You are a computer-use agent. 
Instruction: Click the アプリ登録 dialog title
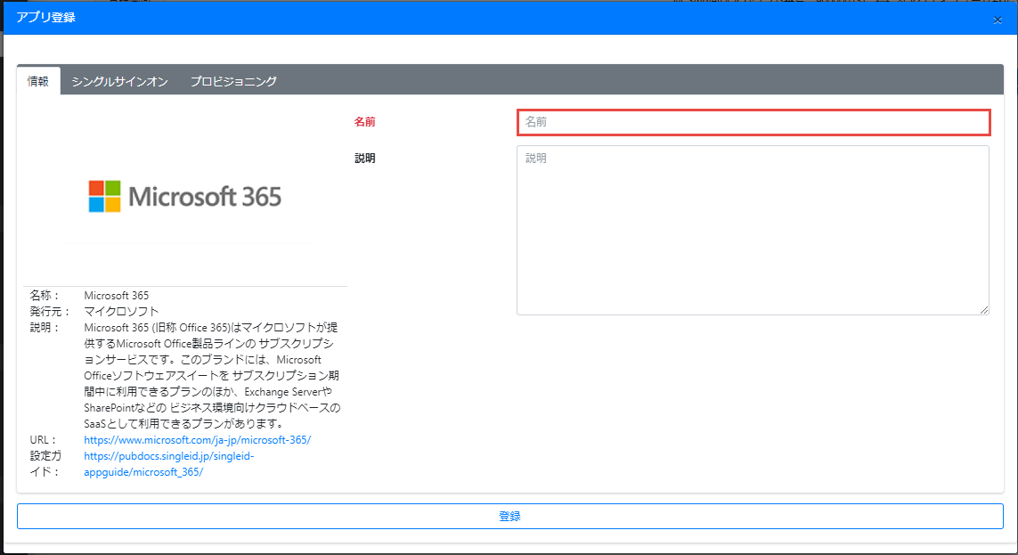click(45, 18)
